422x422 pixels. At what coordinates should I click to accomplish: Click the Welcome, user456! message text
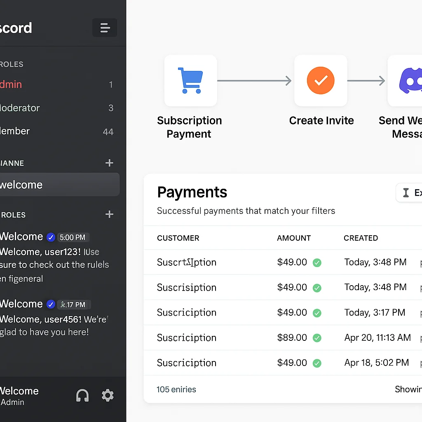point(54,326)
